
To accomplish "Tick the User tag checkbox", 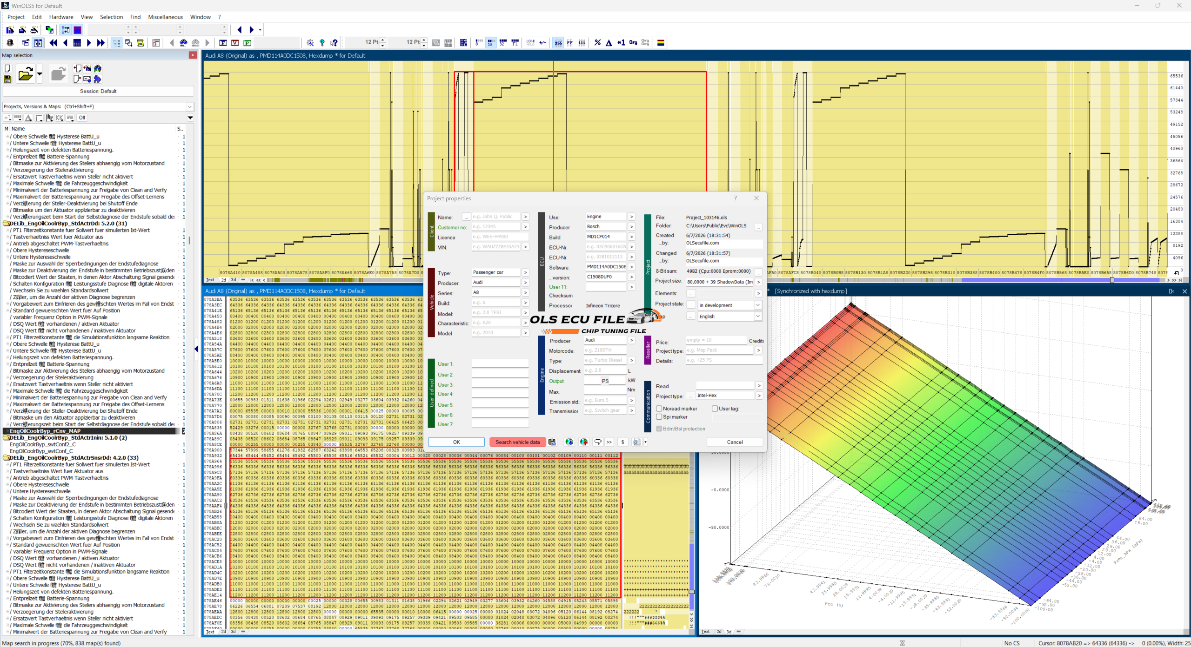I will pyautogui.click(x=715, y=409).
